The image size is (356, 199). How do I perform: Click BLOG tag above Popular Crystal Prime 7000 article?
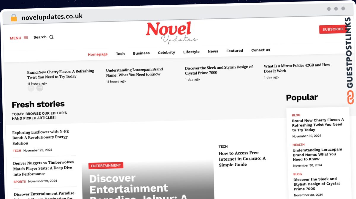tap(298, 174)
